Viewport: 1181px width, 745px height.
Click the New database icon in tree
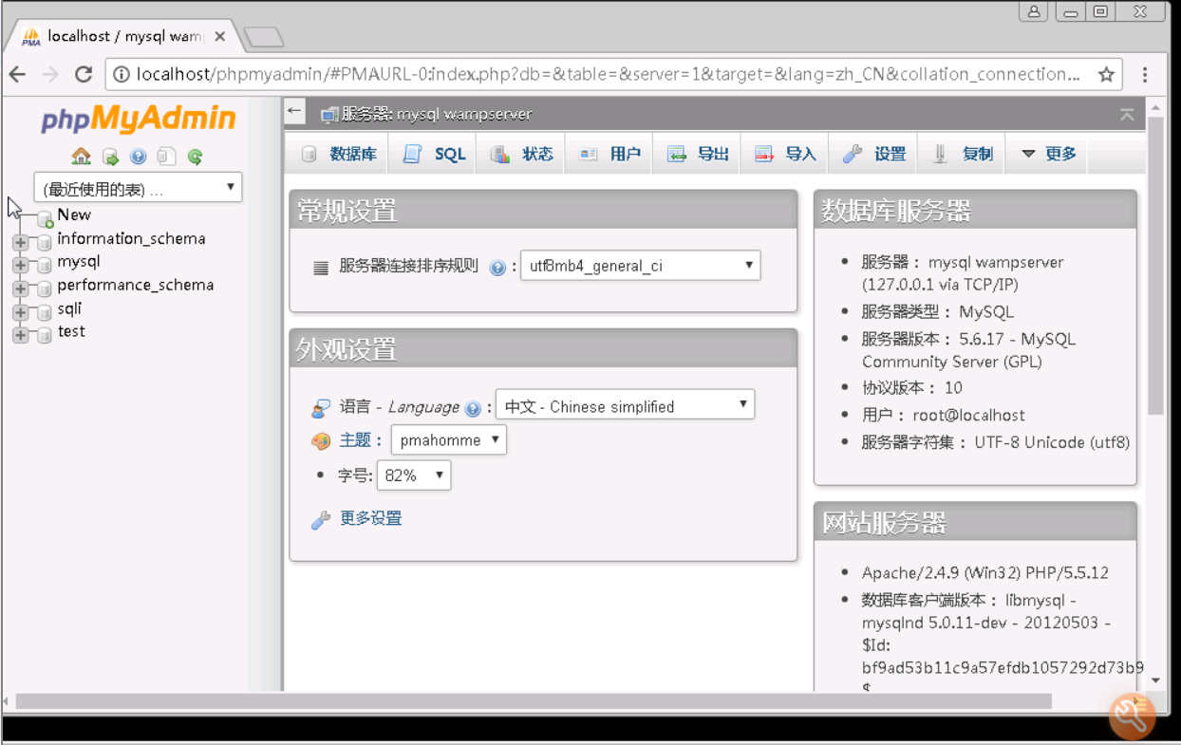45,219
